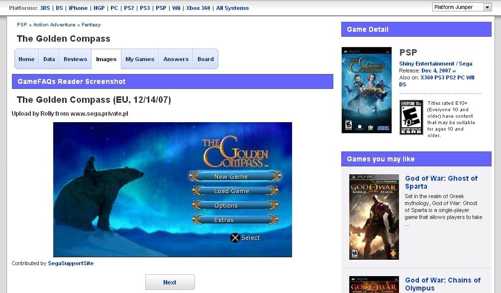Open the SegaSupportSite contributor link
Viewport: 501px width, 293px height.
(x=71, y=263)
